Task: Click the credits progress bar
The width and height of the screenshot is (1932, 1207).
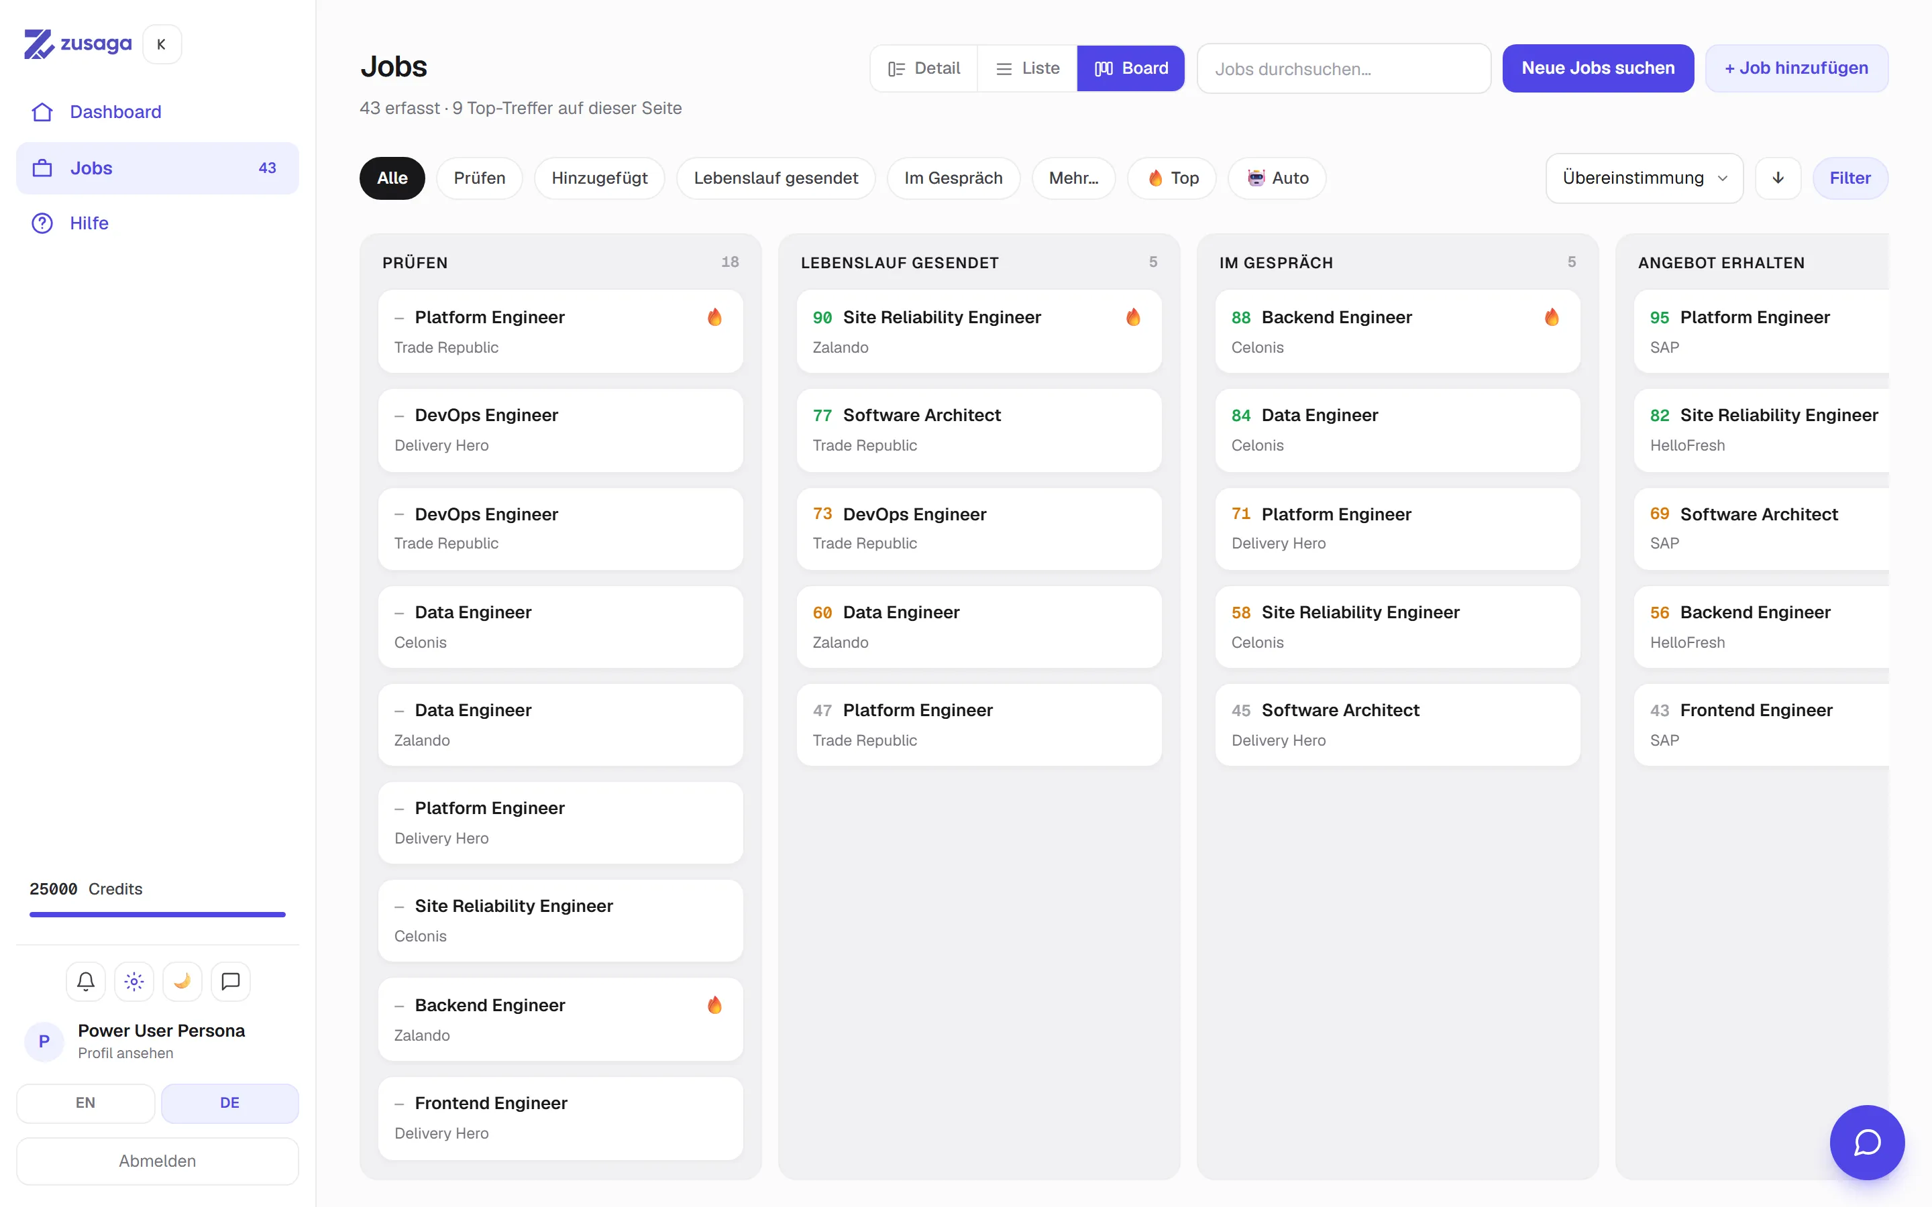Action: click(157, 914)
